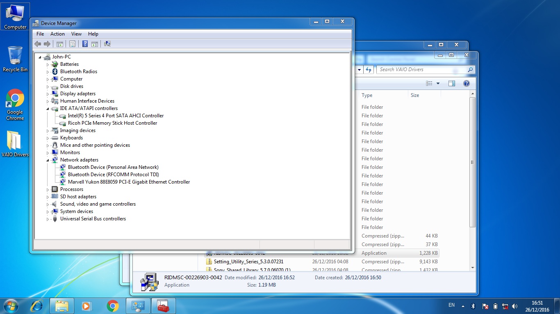560x314 pixels.
Task: Collapse the IDE ATA/ATAPI controllers category
Action: (x=48, y=109)
